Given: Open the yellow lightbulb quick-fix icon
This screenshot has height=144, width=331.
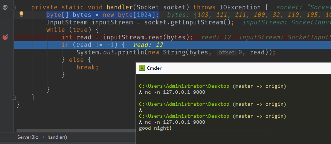Looking at the screenshot, I should 21,14.
